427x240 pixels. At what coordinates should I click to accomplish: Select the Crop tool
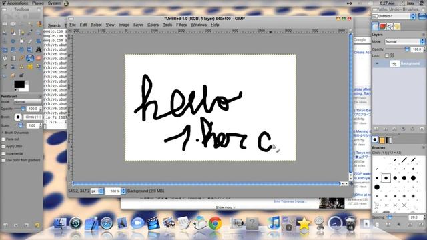30,41
